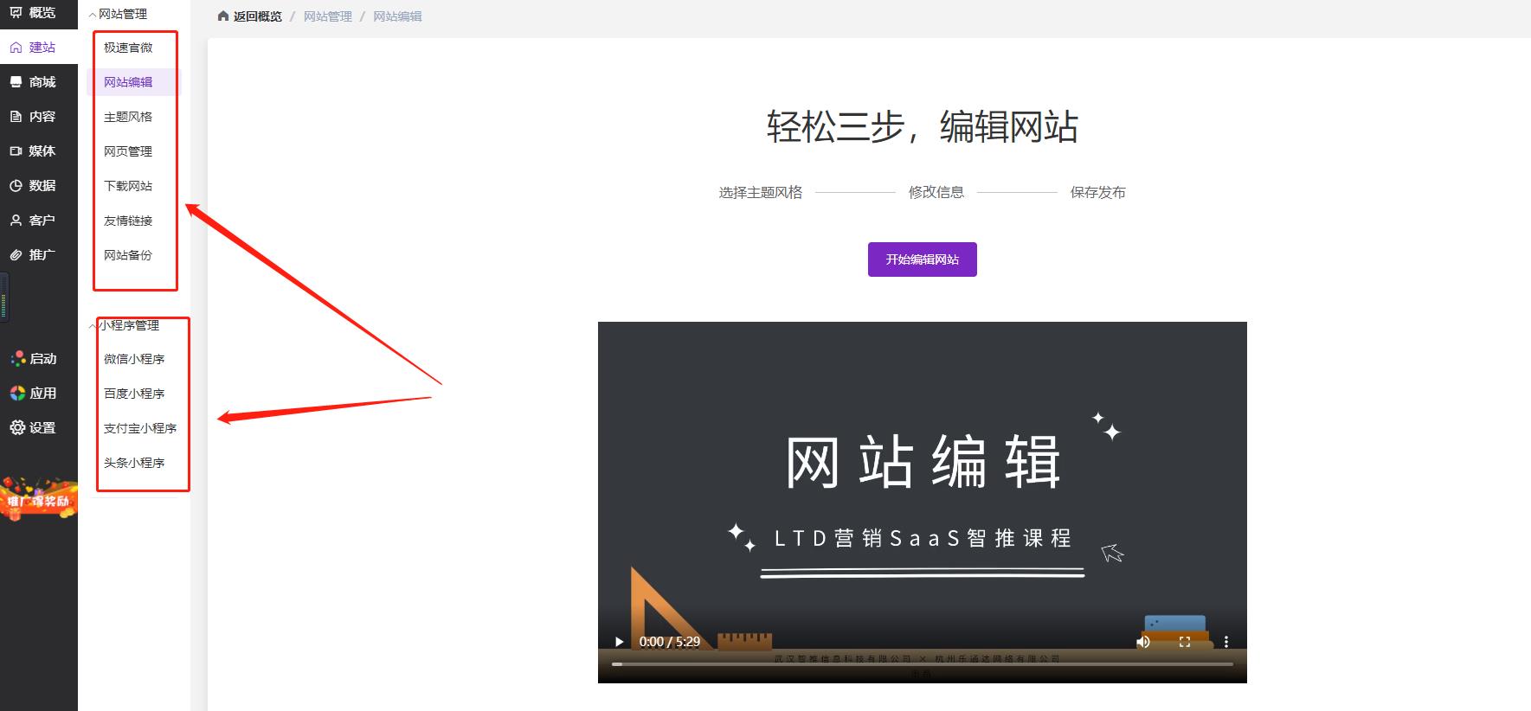Open the 下载网站 menu item

[128, 186]
